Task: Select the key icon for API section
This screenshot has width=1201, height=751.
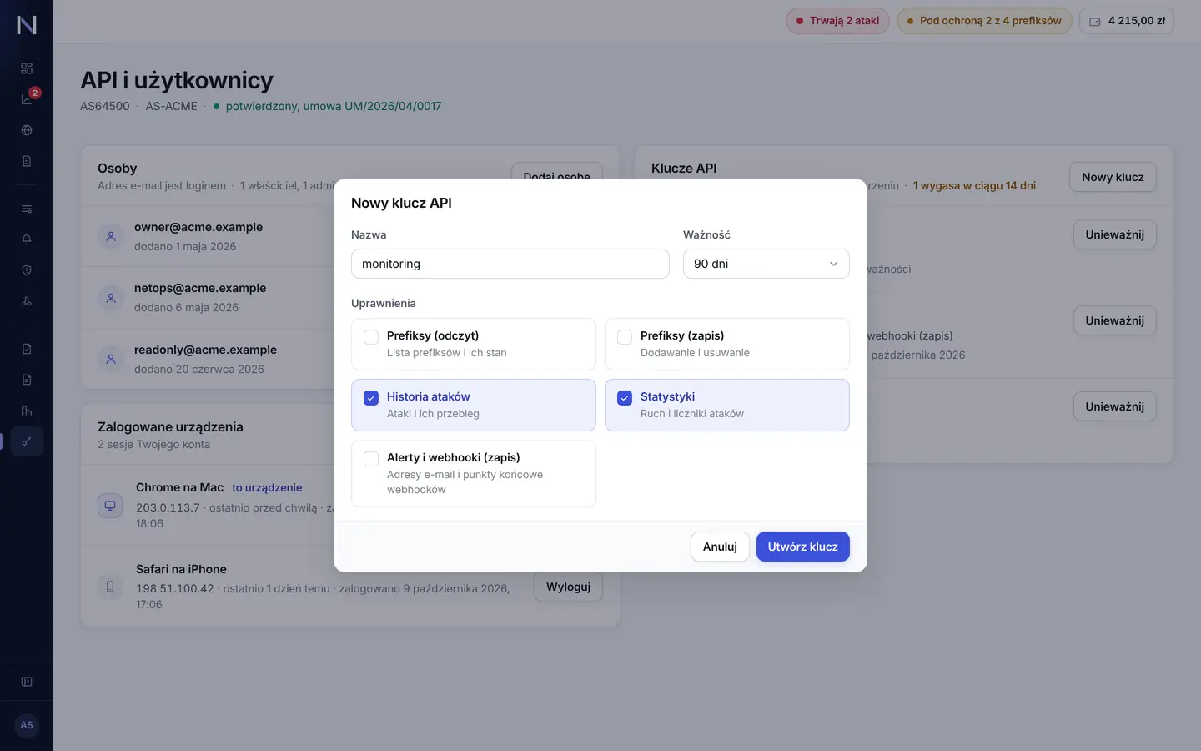Action: [x=27, y=441]
